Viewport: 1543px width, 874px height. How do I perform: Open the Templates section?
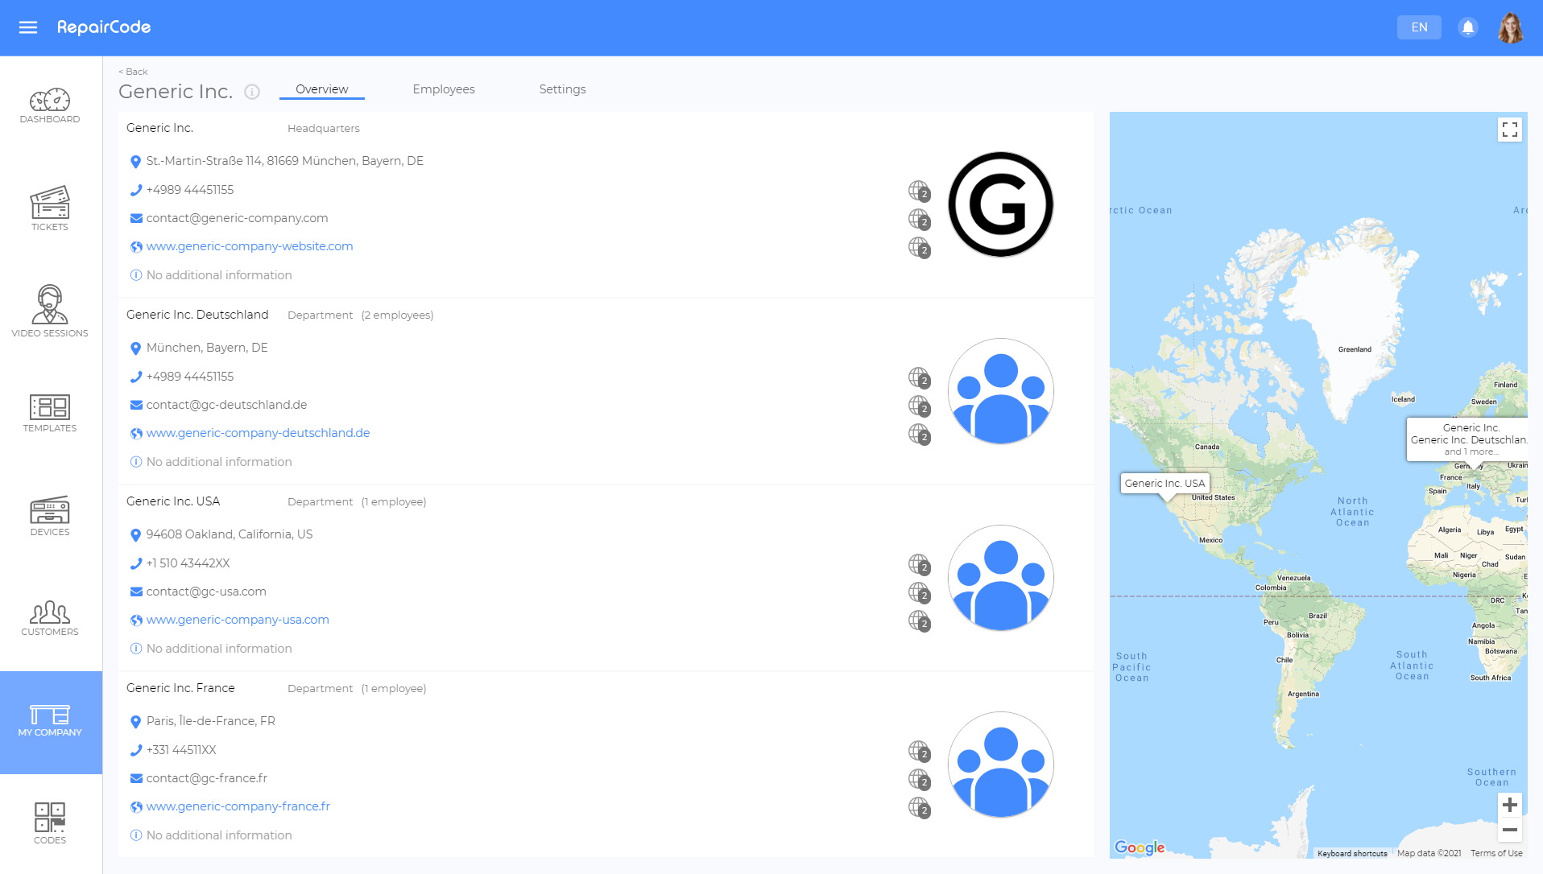point(50,414)
